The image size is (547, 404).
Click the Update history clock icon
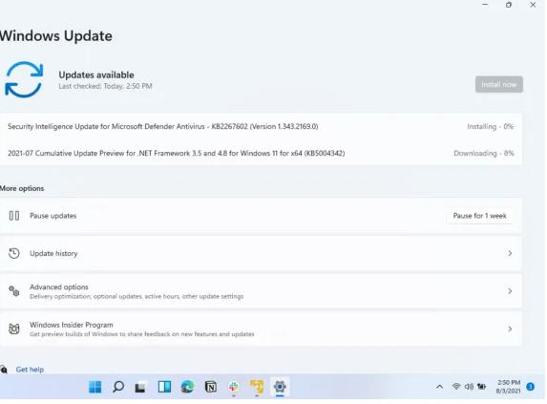click(14, 253)
